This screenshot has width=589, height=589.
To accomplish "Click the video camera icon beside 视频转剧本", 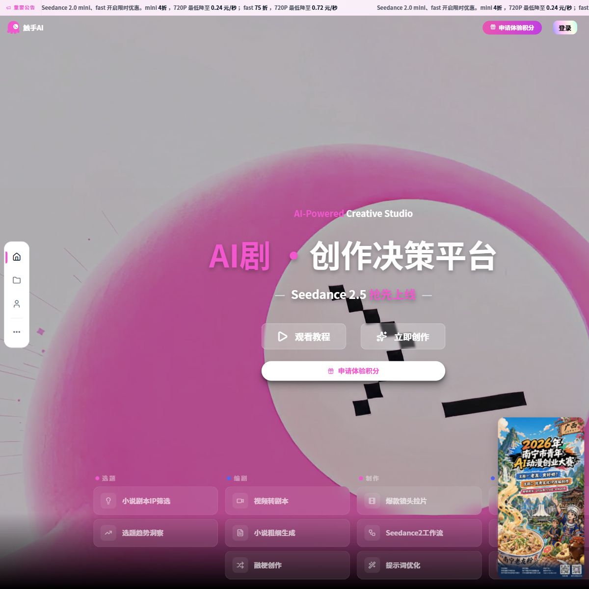I will click(x=240, y=501).
